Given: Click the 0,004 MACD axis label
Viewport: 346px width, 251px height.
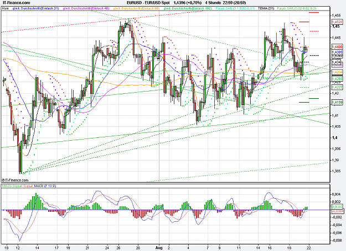Looking at the screenshot, I should point(337,194).
